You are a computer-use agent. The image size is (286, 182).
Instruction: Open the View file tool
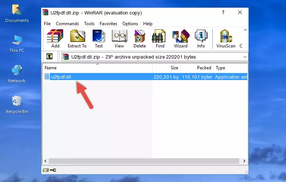pyautogui.click(x=119, y=39)
